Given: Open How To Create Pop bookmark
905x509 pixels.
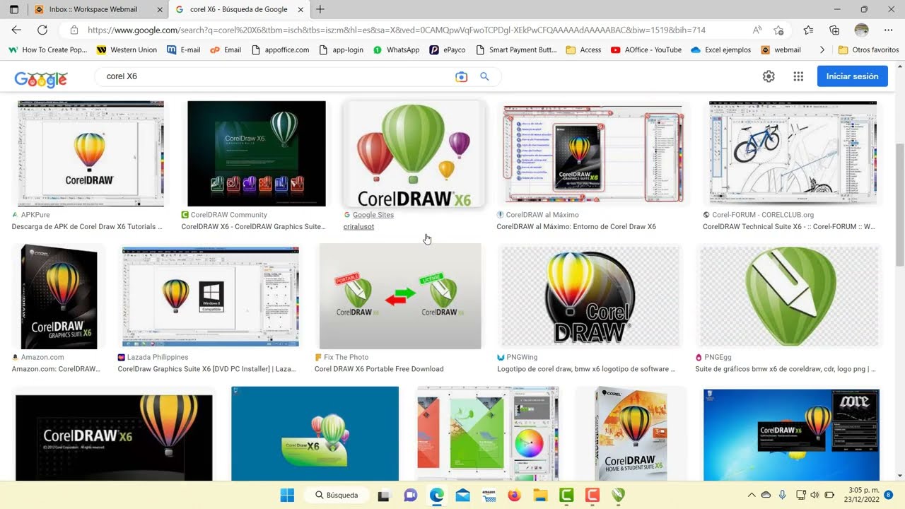Looking at the screenshot, I should (x=47, y=50).
